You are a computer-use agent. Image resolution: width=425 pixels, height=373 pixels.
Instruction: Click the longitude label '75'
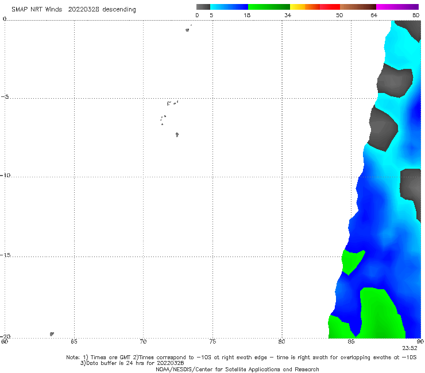[212, 341]
